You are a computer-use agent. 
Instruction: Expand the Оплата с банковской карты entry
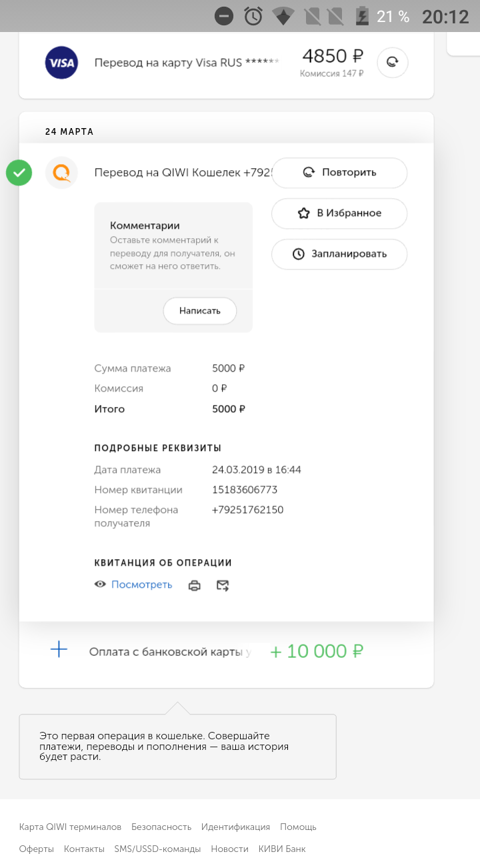click(170, 652)
